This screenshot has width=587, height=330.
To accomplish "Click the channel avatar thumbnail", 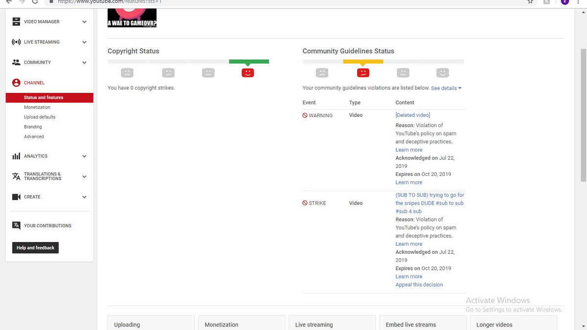I will (132, 18).
